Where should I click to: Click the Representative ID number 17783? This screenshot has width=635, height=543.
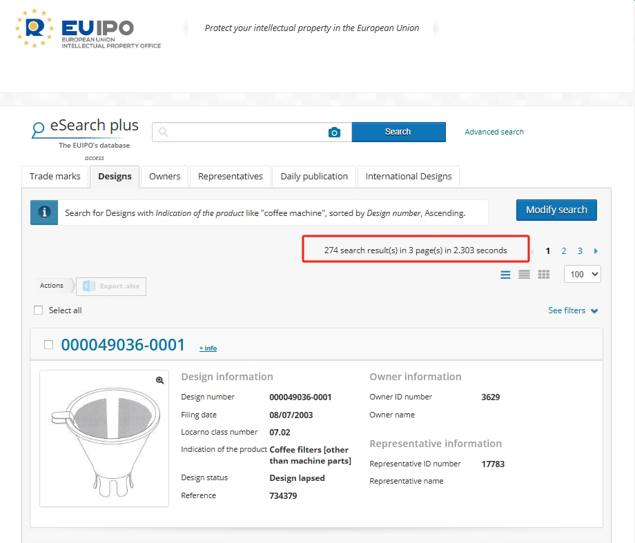[x=493, y=464]
